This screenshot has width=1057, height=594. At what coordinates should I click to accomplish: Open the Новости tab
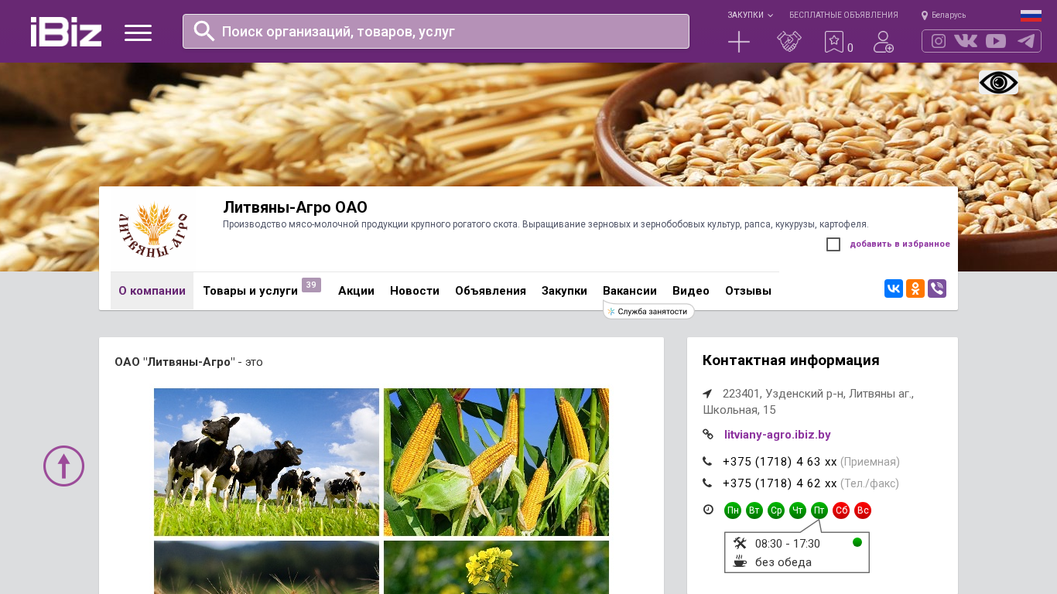click(415, 291)
